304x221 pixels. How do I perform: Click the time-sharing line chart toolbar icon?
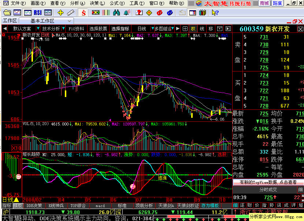point(17,13)
